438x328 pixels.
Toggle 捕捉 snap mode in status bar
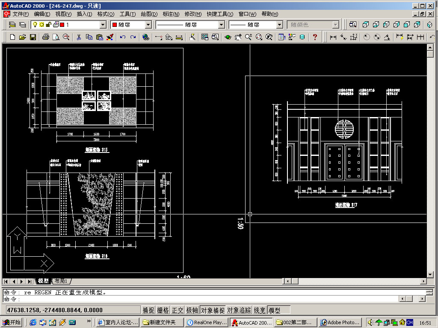click(x=148, y=310)
